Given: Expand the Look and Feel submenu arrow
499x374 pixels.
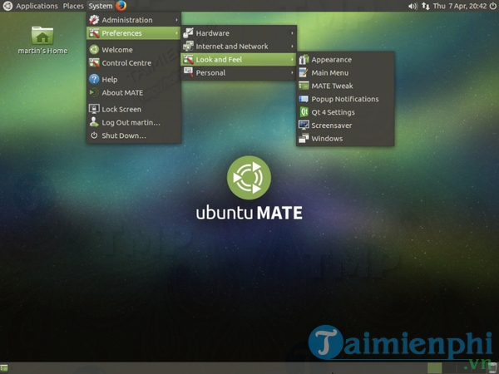Looking at the screenshot, I should pos(292,60).
